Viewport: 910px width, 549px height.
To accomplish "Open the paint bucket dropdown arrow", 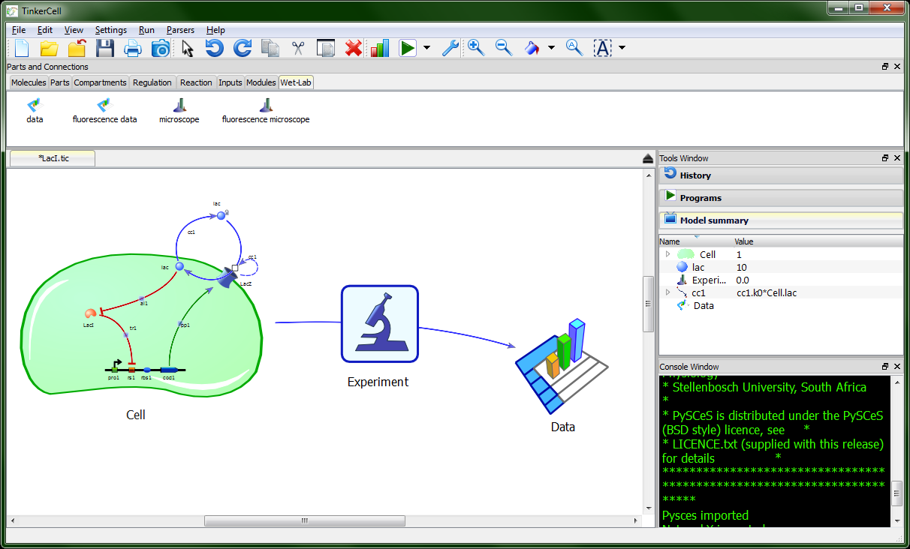I will pos(551,48).
